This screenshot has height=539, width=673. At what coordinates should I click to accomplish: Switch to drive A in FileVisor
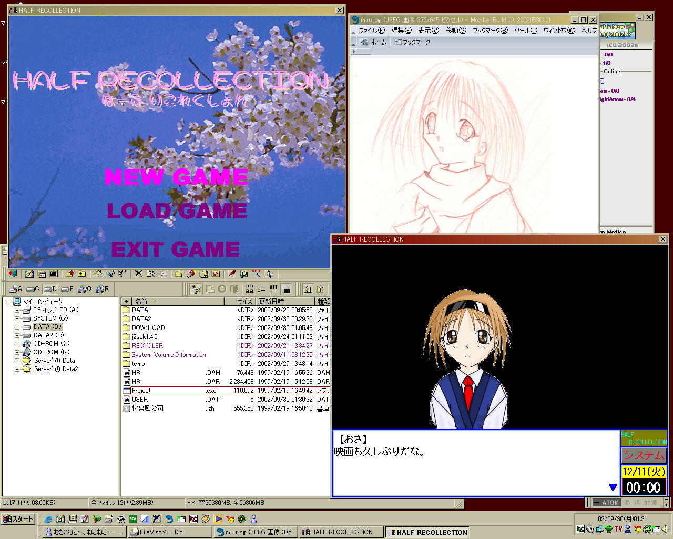pos(16,289)
